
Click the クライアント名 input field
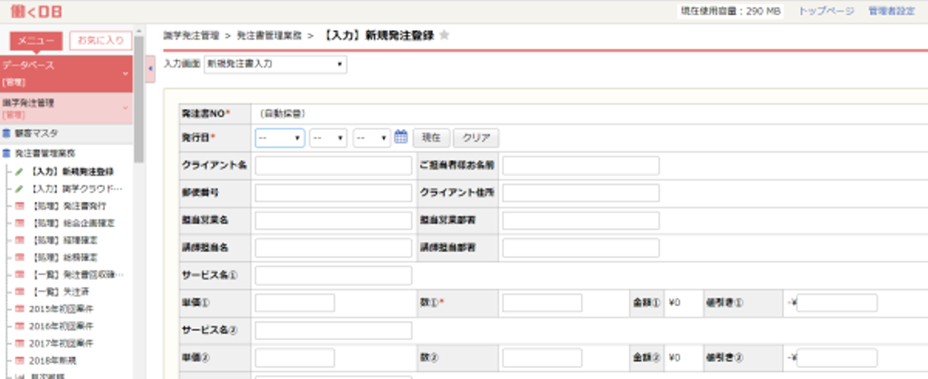tap(333, 166)
